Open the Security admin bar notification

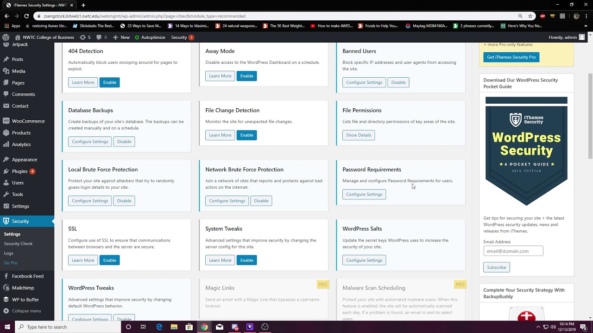coord(183,37)
